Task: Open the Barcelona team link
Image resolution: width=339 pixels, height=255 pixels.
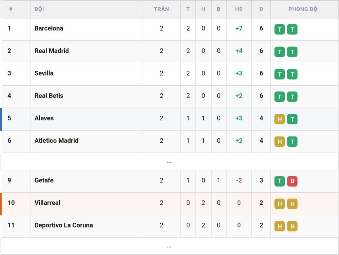Action: pyautogui.click(x=49, y=28)
